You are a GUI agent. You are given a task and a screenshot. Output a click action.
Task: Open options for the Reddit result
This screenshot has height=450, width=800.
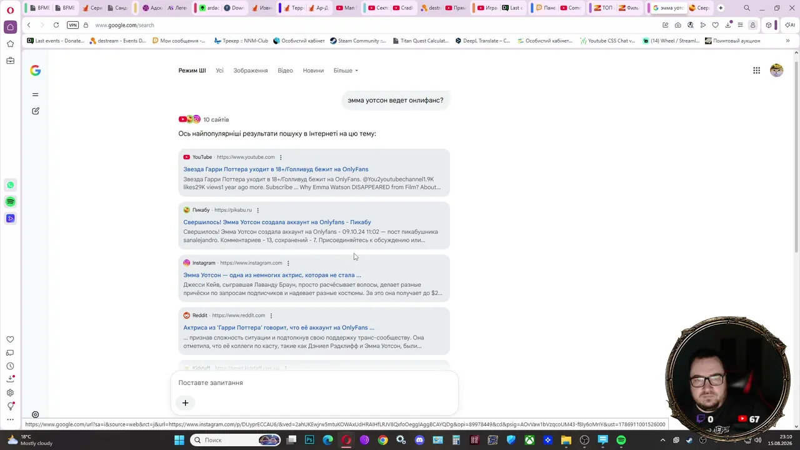click(x=271, y=316)
